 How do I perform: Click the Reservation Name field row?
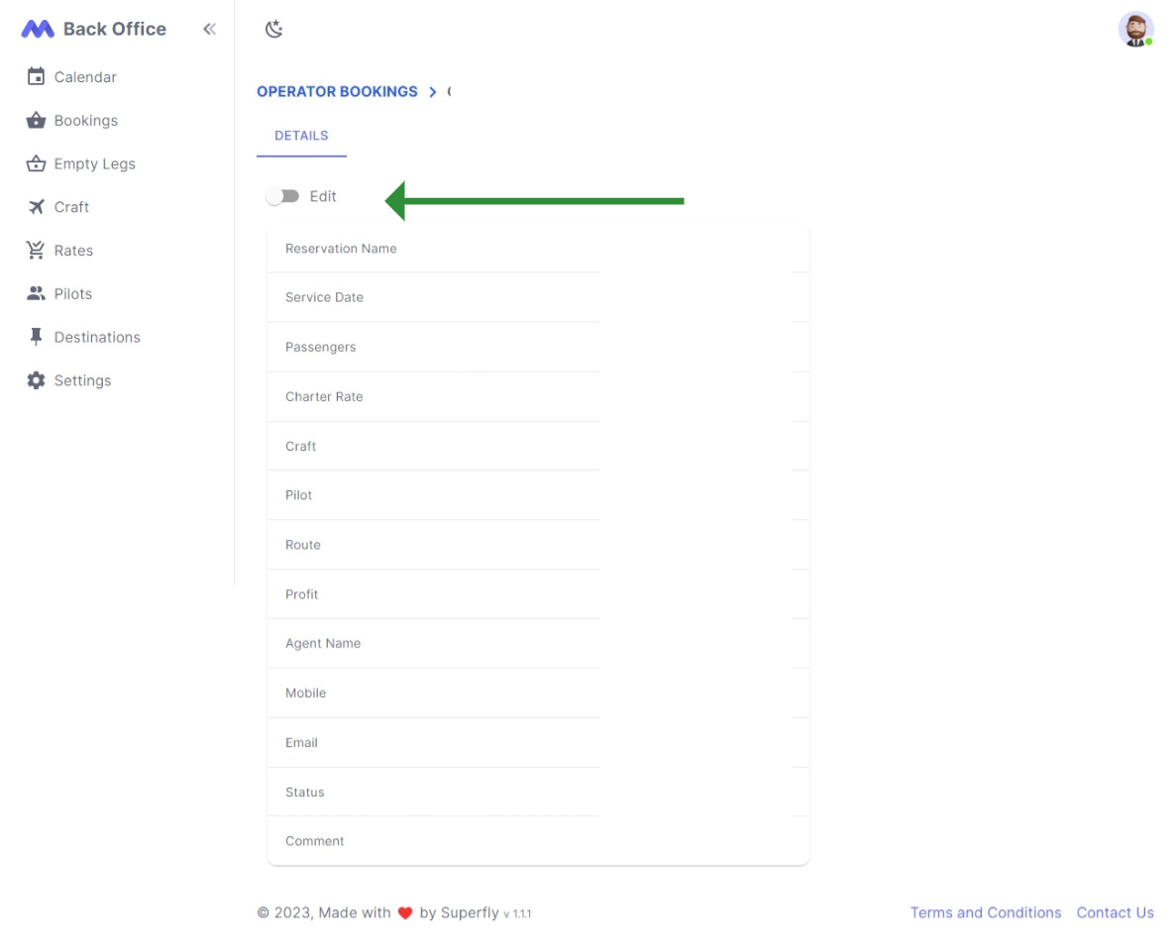(537, 250)
